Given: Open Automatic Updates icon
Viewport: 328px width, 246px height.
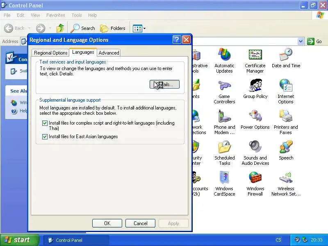Looking at the screenshot, I should (x=224, y=60).
